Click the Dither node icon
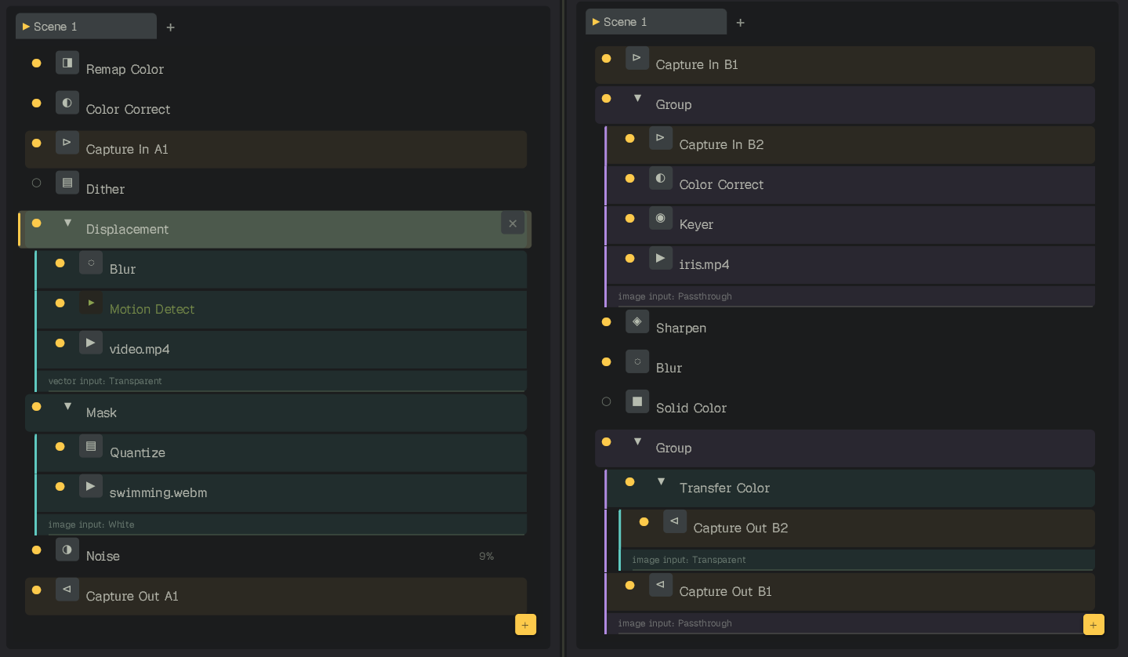This screenshot has height=657, width=1128. pyautogui.click(x=67, y=183)
